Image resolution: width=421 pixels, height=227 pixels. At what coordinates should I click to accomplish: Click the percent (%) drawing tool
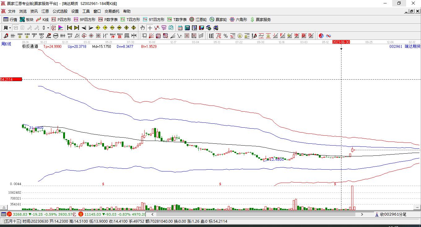click(226, 36)
